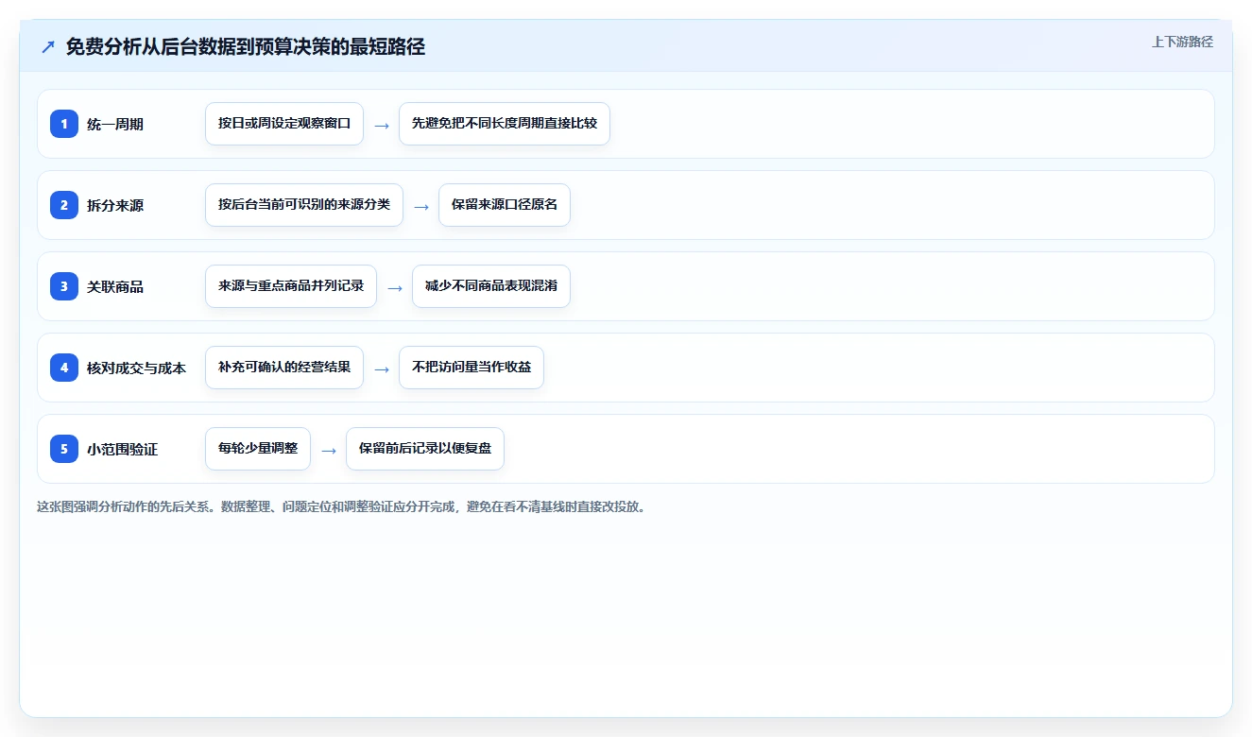Click the 先避免把不同长度周期直接比较 box
Screen dimensions: 1252x737
coord(505,124)
